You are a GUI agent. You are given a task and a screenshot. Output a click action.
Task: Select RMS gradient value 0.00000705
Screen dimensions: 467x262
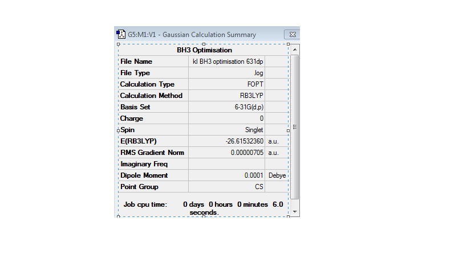pyautogui.click(x=247, y=153)
